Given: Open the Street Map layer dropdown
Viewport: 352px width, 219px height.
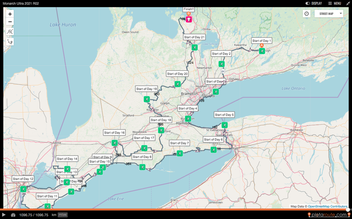Looking at the screenshot, I should coord(329,14).
